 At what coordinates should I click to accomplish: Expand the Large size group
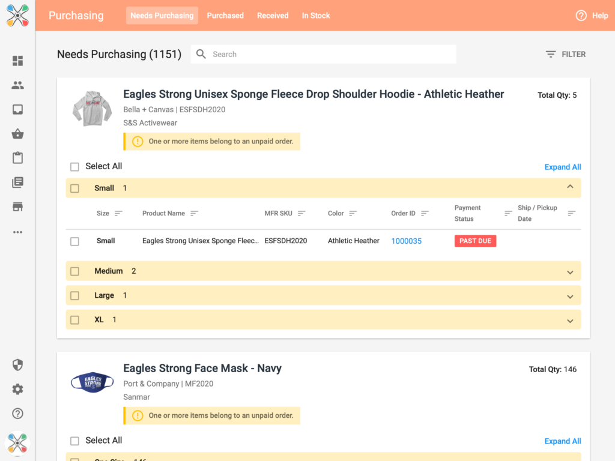pyautogui.click(x=571, y=297)
